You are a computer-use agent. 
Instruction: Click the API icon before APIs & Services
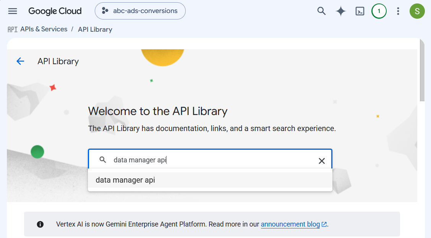click(x=12, y=29)
